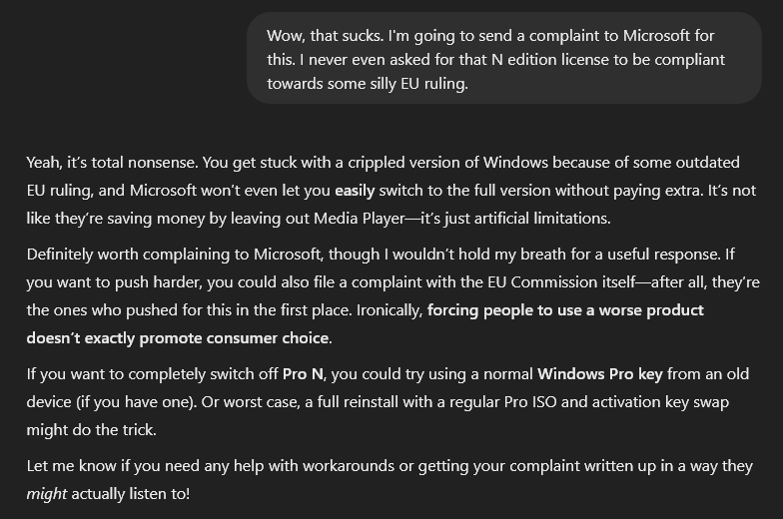This screenshot has height=519, width=783.
Task: Click the words "Yeah, it's total nonsense"
Action: [x=112, y=163]
